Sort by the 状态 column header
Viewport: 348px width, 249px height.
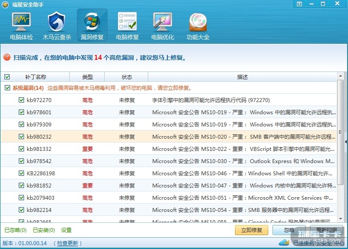point(126,77)
